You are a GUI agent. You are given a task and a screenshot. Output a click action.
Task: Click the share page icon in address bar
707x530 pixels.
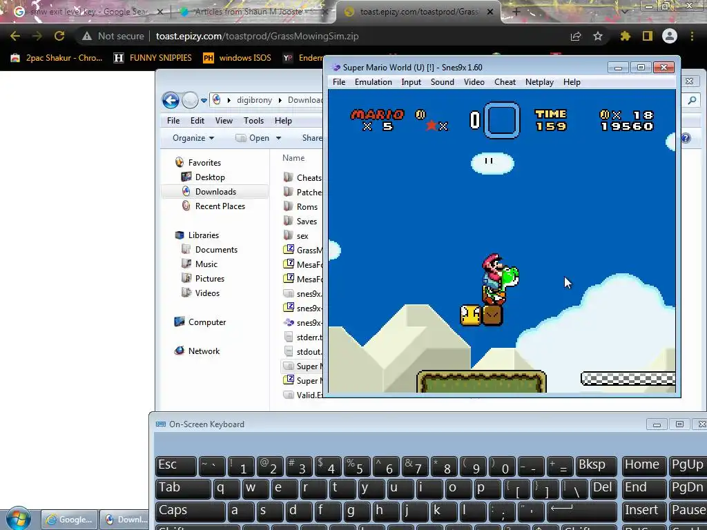pyautogui.click(x=575, y=36)
